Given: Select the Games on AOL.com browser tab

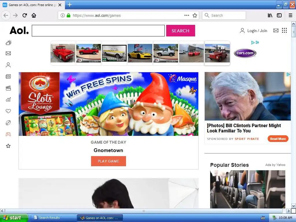Looking at the screenshot, I should pos(32,5).
